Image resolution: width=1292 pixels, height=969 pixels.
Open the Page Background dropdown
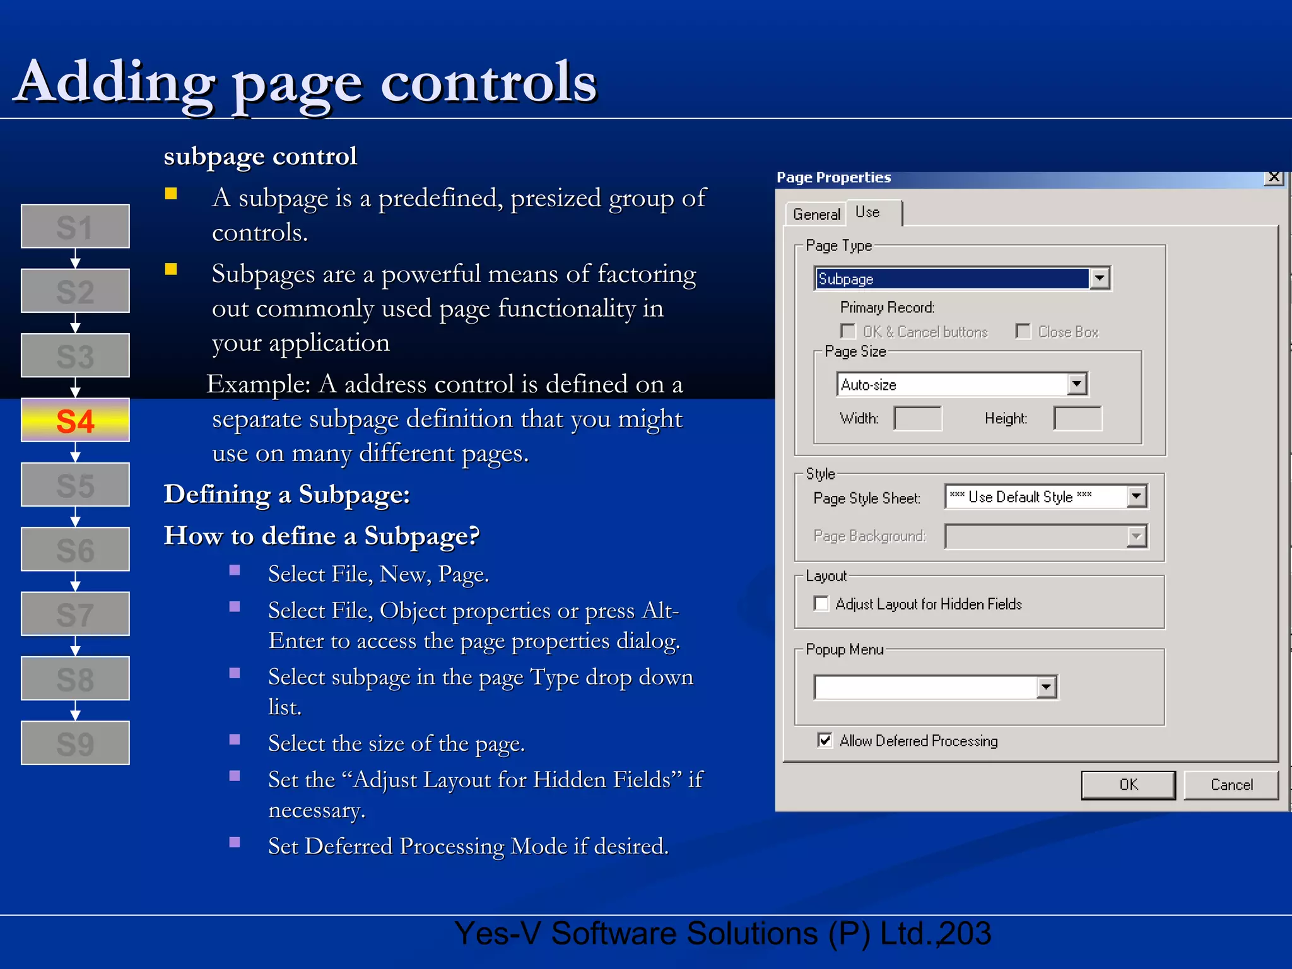click(1136, 536)
